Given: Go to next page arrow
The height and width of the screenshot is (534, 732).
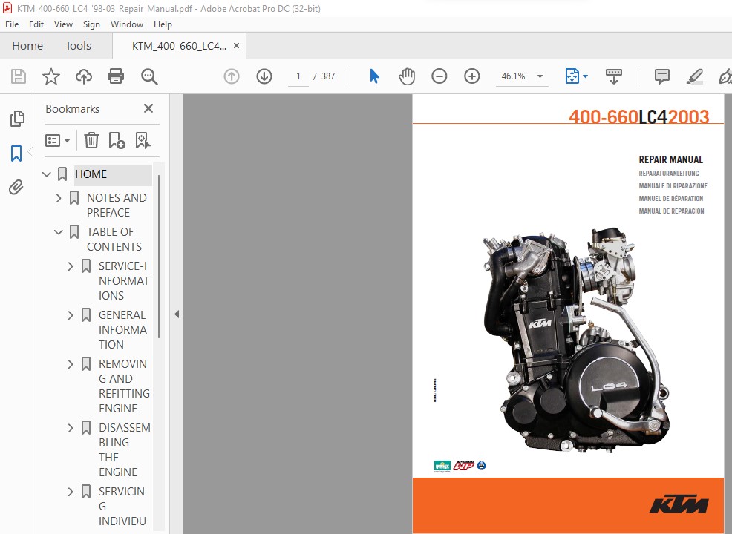Looking at the screenshot, I should (x=264, y=76).
